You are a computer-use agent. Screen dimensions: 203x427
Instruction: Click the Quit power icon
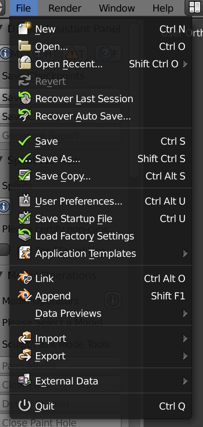coord(25,406)
